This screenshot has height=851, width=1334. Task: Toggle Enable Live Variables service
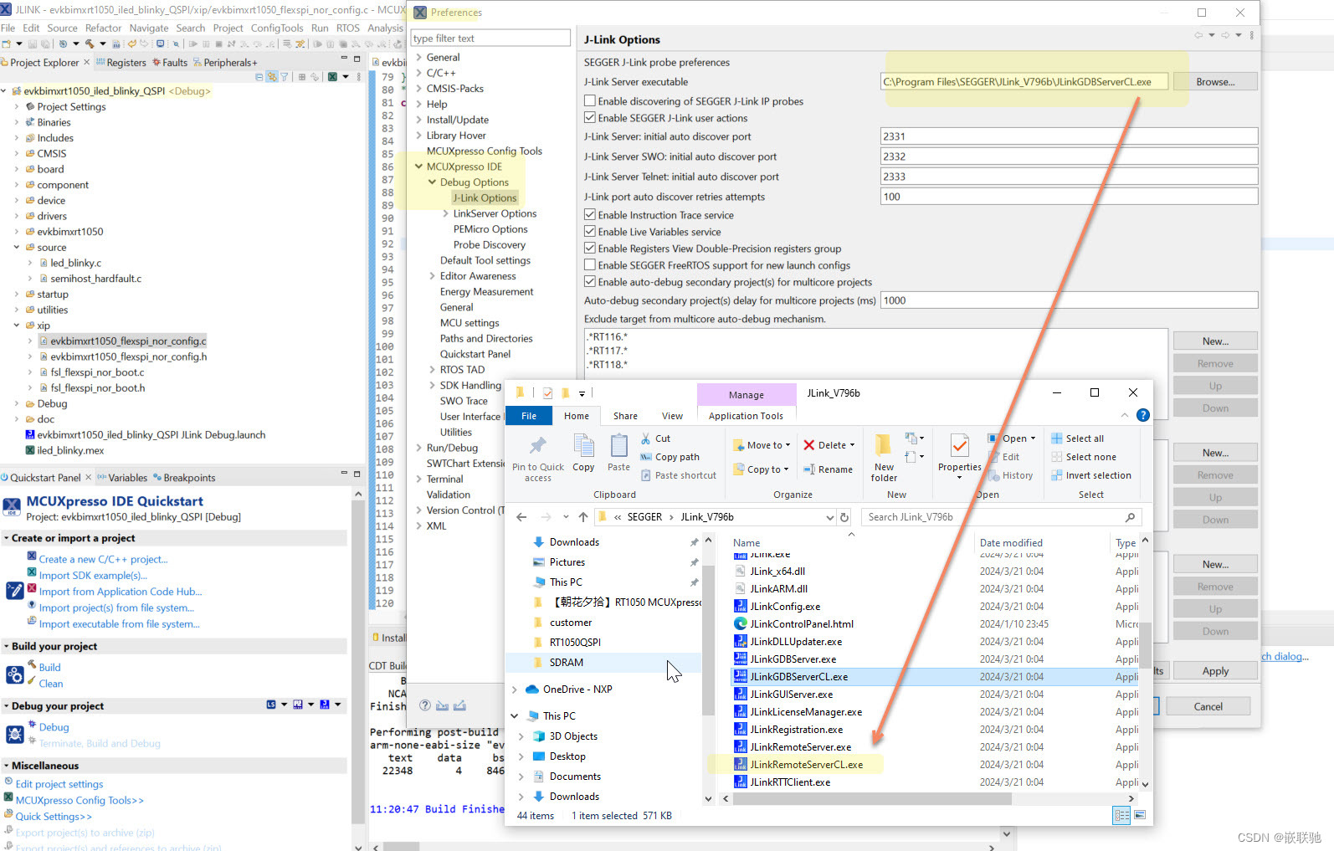590,232
